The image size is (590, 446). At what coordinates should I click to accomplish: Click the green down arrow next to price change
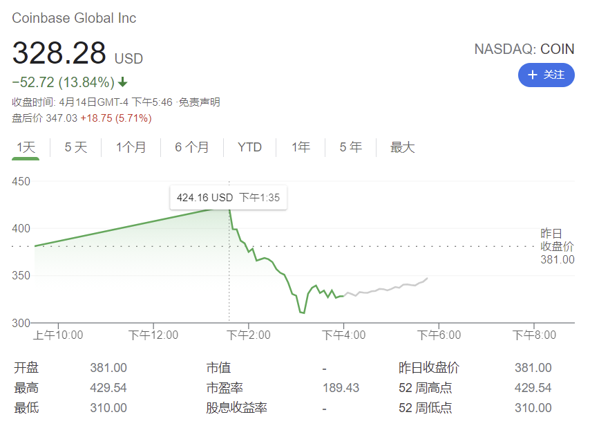[x=122, y=81]
